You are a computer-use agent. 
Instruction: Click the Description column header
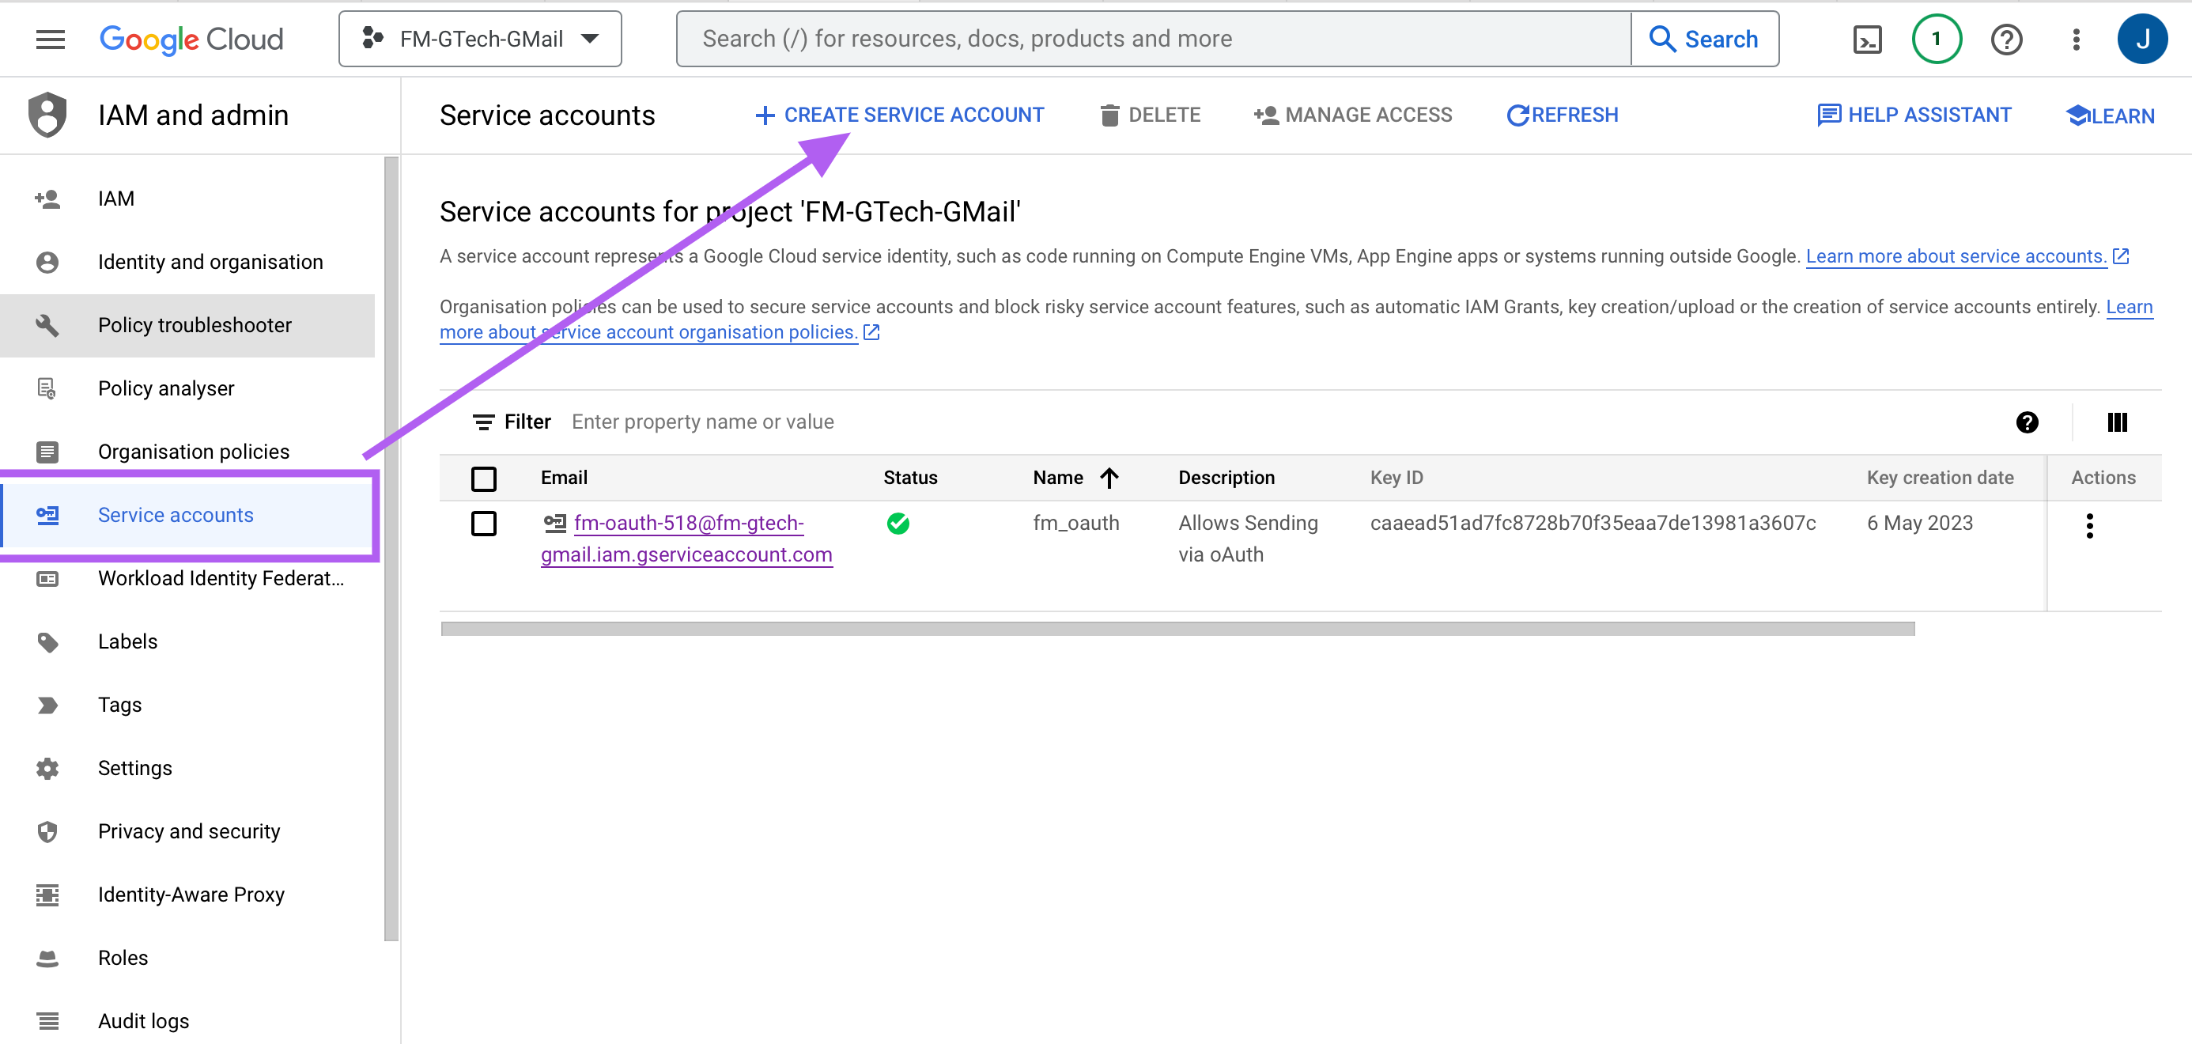1226,478
